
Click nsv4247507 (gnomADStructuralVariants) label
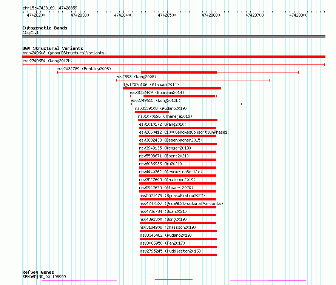coord(181,203)
